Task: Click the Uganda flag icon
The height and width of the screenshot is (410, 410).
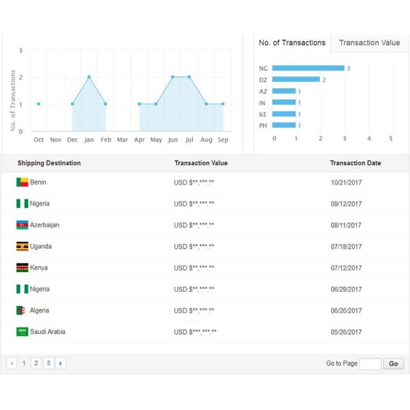Action: (x=22, y=246)
